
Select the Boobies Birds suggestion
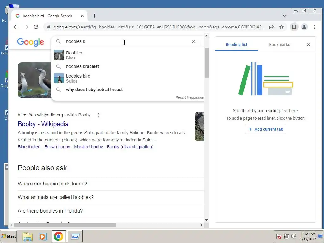[128, 55]
